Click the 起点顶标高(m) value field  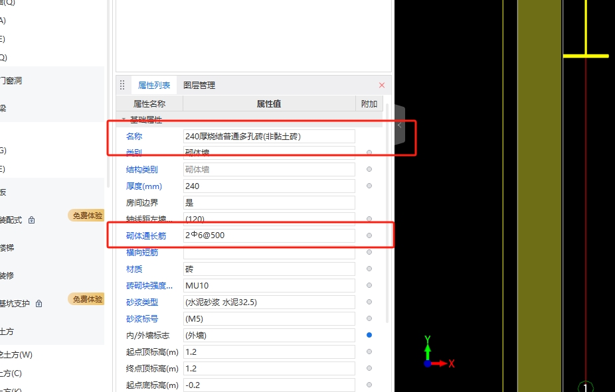(x=269, y=352)
